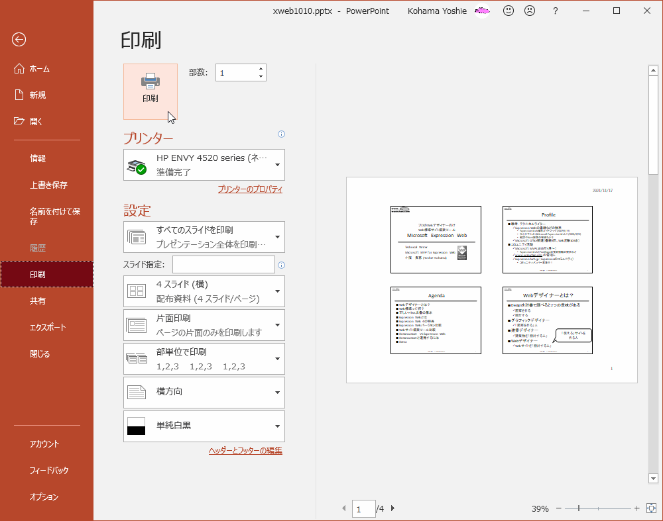Go to ホーム in the sidebar
Viewport: 663px width, 521px height.
tap(46, 69)
